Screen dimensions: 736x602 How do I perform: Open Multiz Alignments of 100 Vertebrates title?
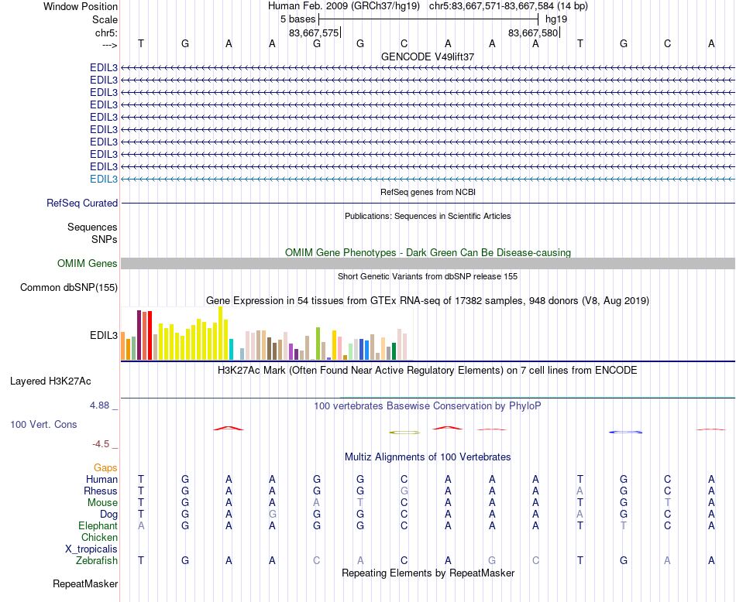click(428, 457)
